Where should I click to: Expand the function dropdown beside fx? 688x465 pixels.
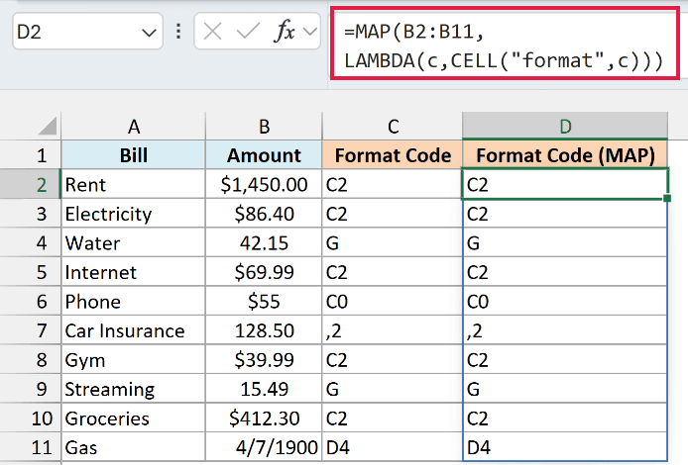310,32
